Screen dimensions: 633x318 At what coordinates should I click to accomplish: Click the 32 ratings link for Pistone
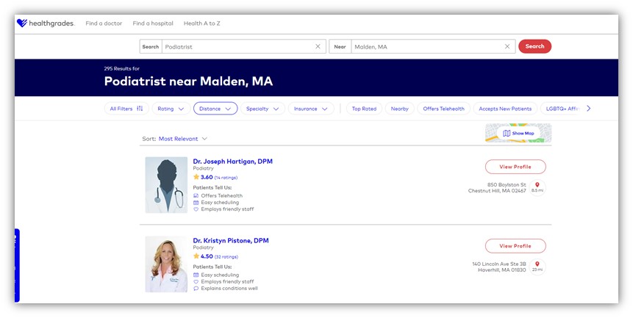coord(226,257)
